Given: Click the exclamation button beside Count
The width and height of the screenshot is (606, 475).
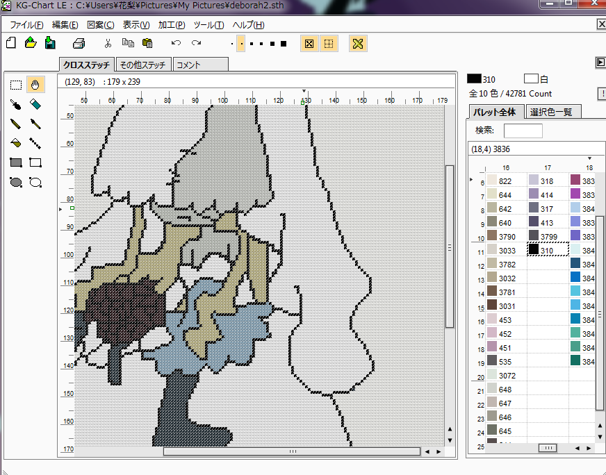Looking at the screenshot, I should pos(602,94).
